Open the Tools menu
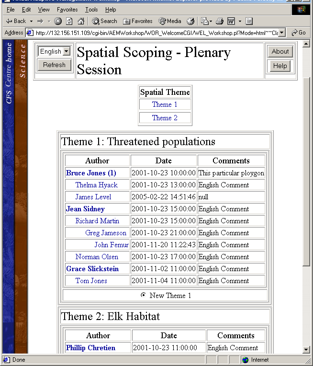Viewport: 313px width, 366px height. 91,10
